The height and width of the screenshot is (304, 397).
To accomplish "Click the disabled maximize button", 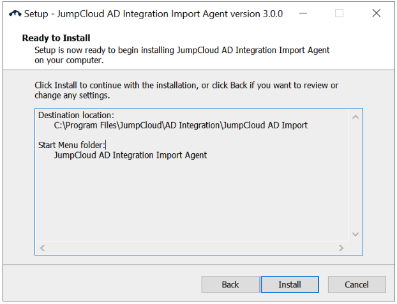I will pyautogui.click(x=339, y=13).
